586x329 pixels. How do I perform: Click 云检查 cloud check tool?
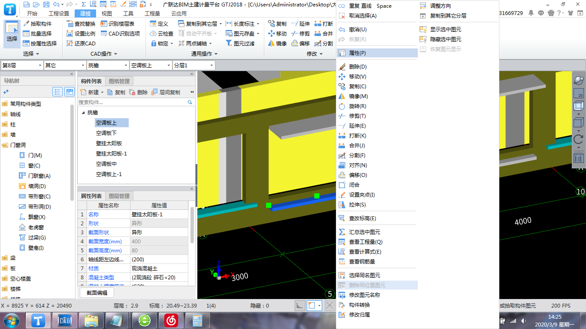[162, 33]
